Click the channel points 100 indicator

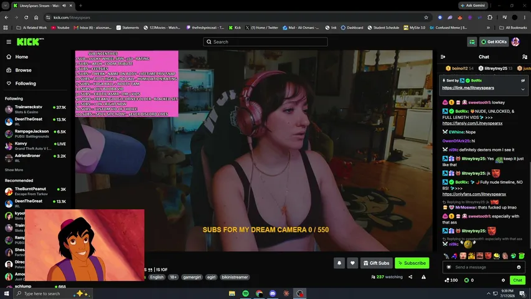(x=451, y=280)
